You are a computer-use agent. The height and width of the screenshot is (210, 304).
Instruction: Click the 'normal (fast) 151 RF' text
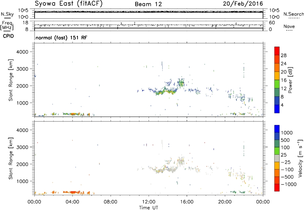pyautogui.click(x=61, y=38)
